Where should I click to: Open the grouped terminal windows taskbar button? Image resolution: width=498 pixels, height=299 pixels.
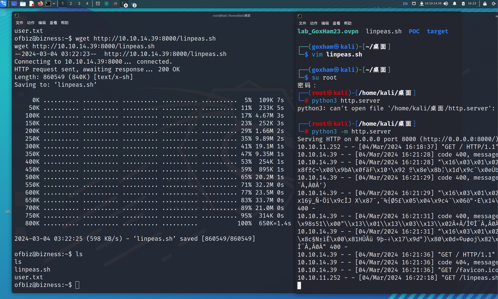[125, 4]
